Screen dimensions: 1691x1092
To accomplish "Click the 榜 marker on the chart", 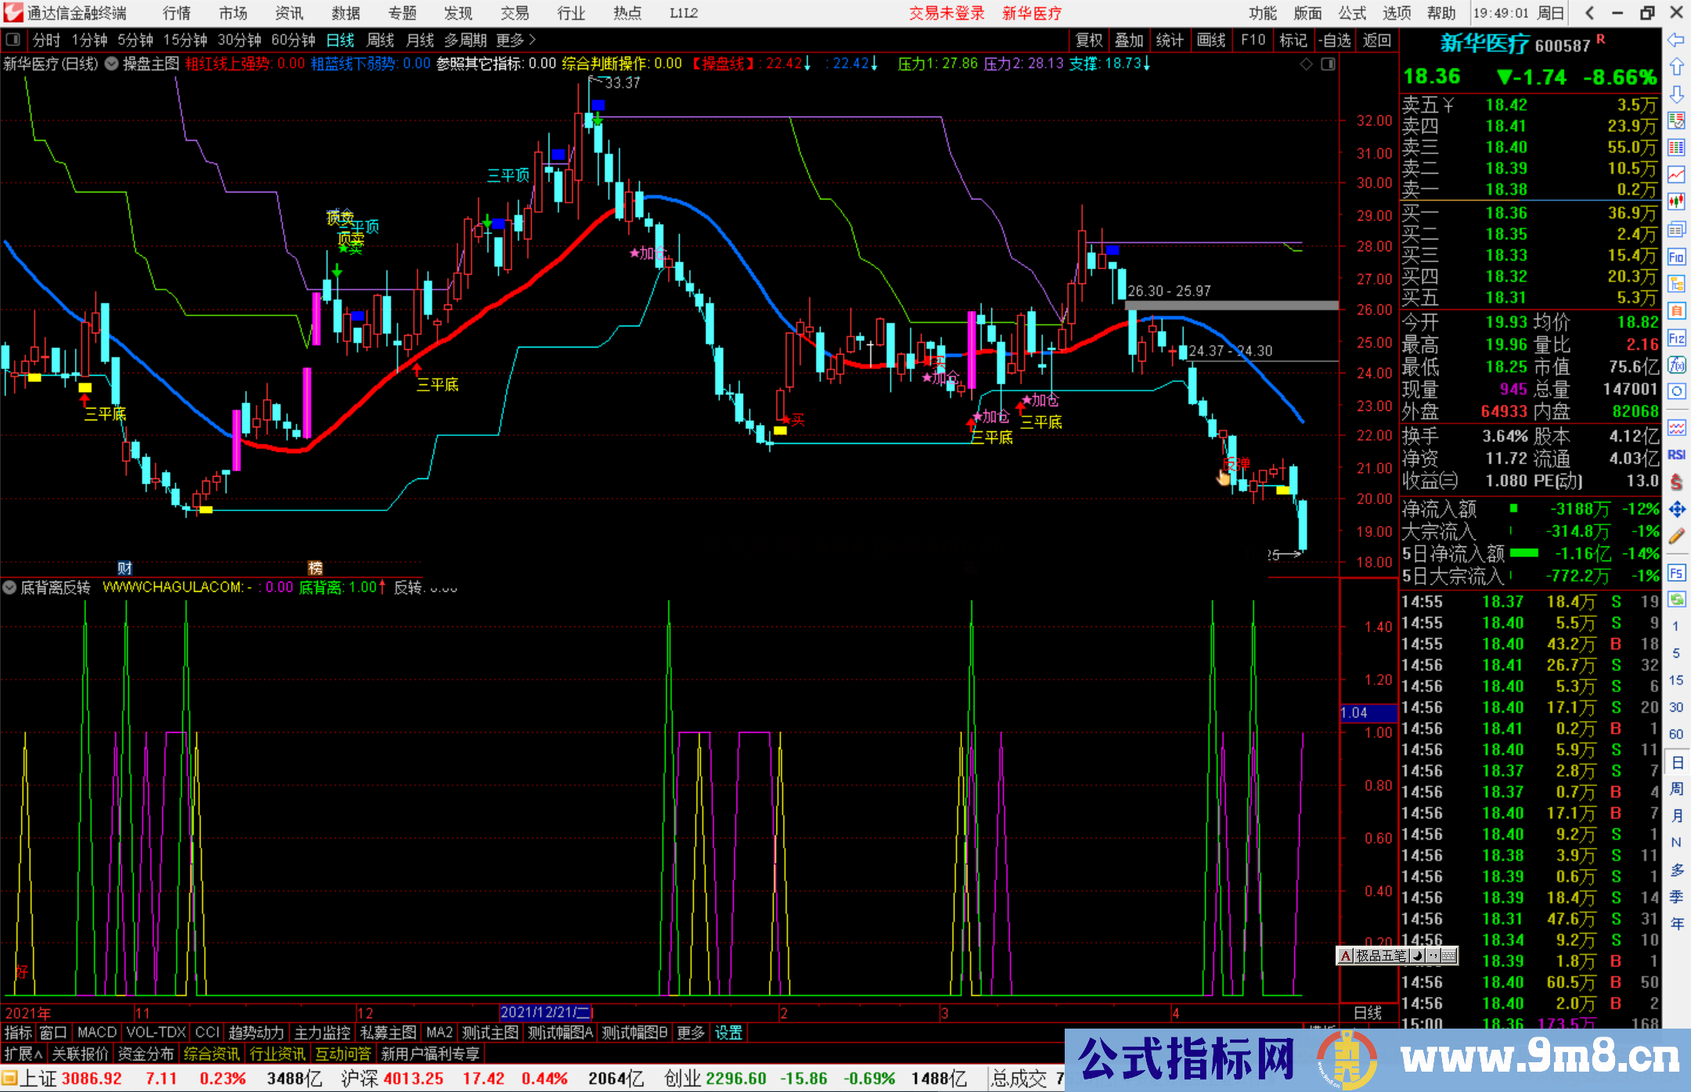I will (315, 568).
